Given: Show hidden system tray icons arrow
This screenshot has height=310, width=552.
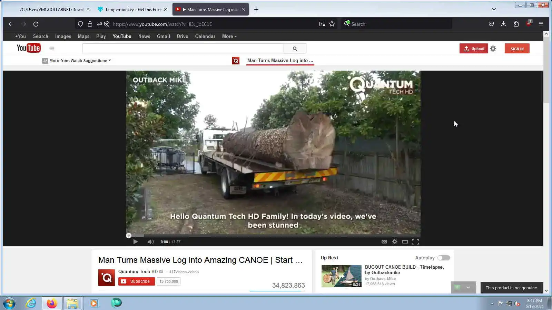Looking at the screenshot, I should pos(492,303).
